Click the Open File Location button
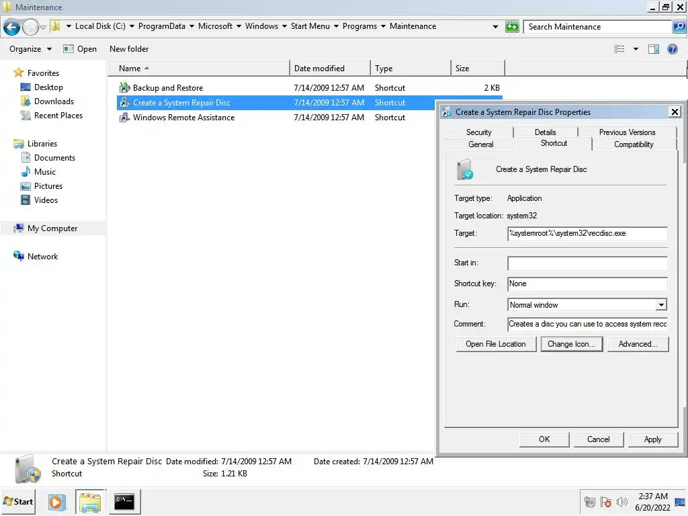 click(496, 344)
